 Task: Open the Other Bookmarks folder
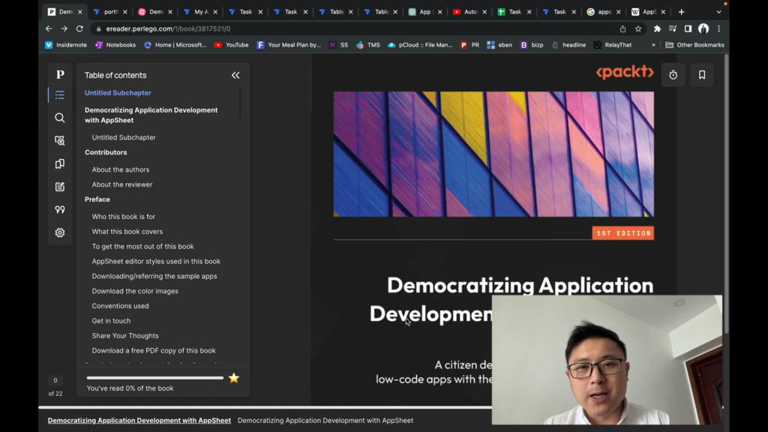pos(694,45)
